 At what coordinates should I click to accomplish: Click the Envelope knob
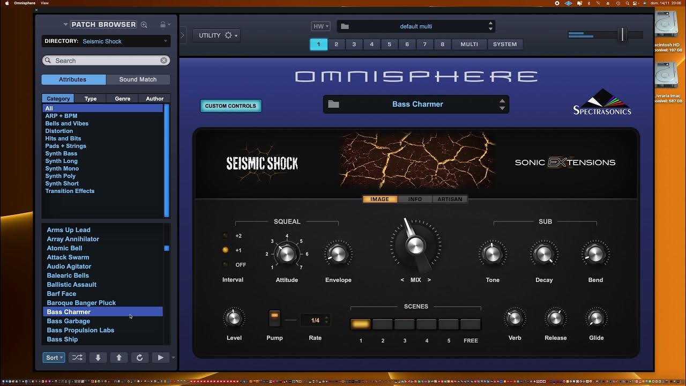[338, 254]
